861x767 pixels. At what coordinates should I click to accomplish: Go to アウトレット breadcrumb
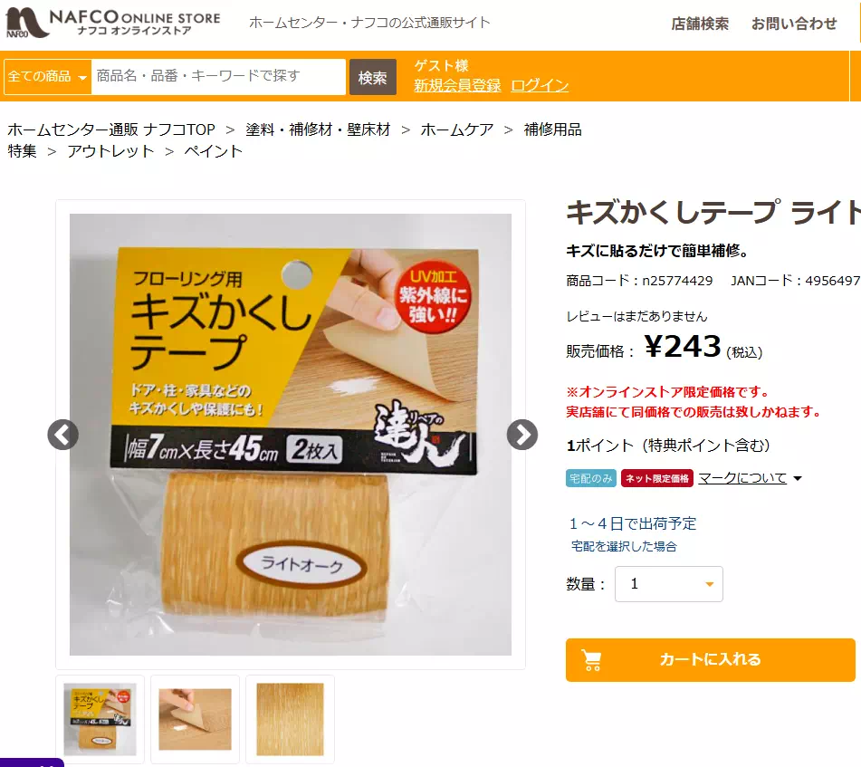110,151
